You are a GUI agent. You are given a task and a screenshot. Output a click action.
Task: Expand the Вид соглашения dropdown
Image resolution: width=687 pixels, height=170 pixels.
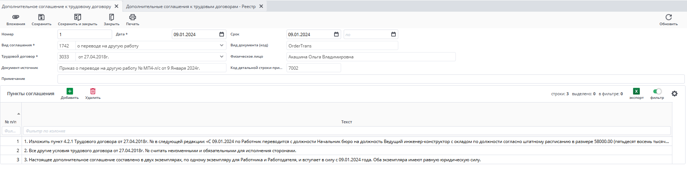coord(222,46)
